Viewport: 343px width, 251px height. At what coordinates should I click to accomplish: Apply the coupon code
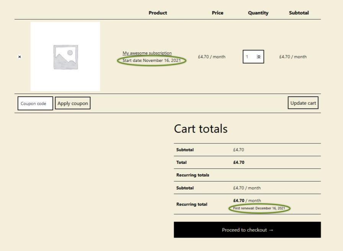[x=73, y=103]
